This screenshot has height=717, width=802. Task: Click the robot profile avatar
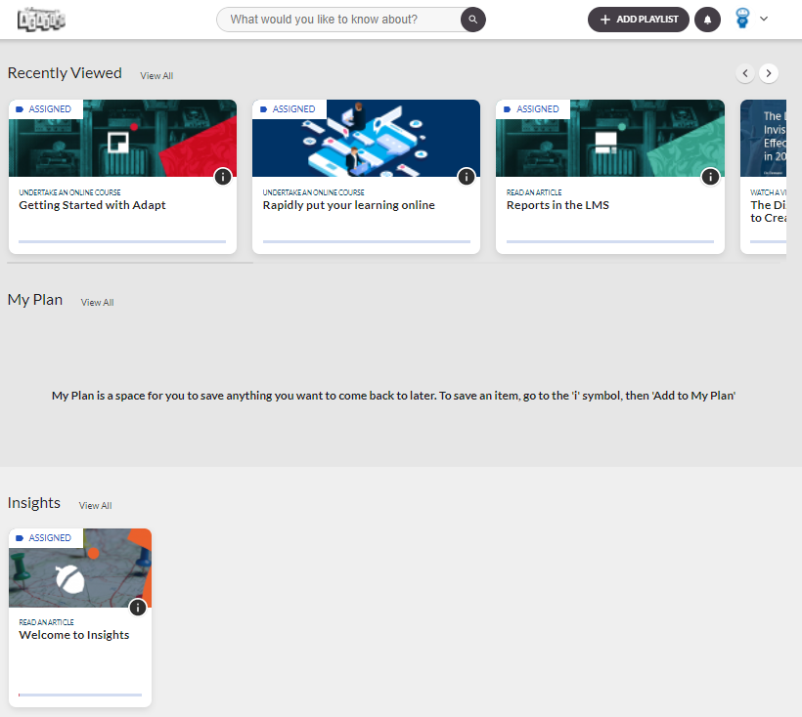742,19
